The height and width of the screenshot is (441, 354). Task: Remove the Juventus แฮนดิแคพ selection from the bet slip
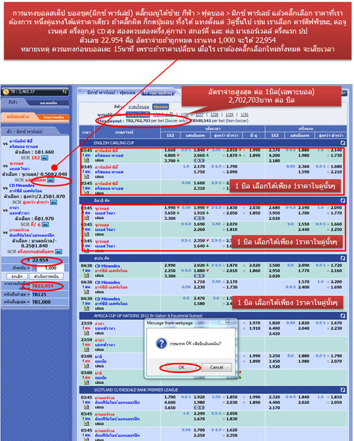pyautogui.click(x=51, y=180)
